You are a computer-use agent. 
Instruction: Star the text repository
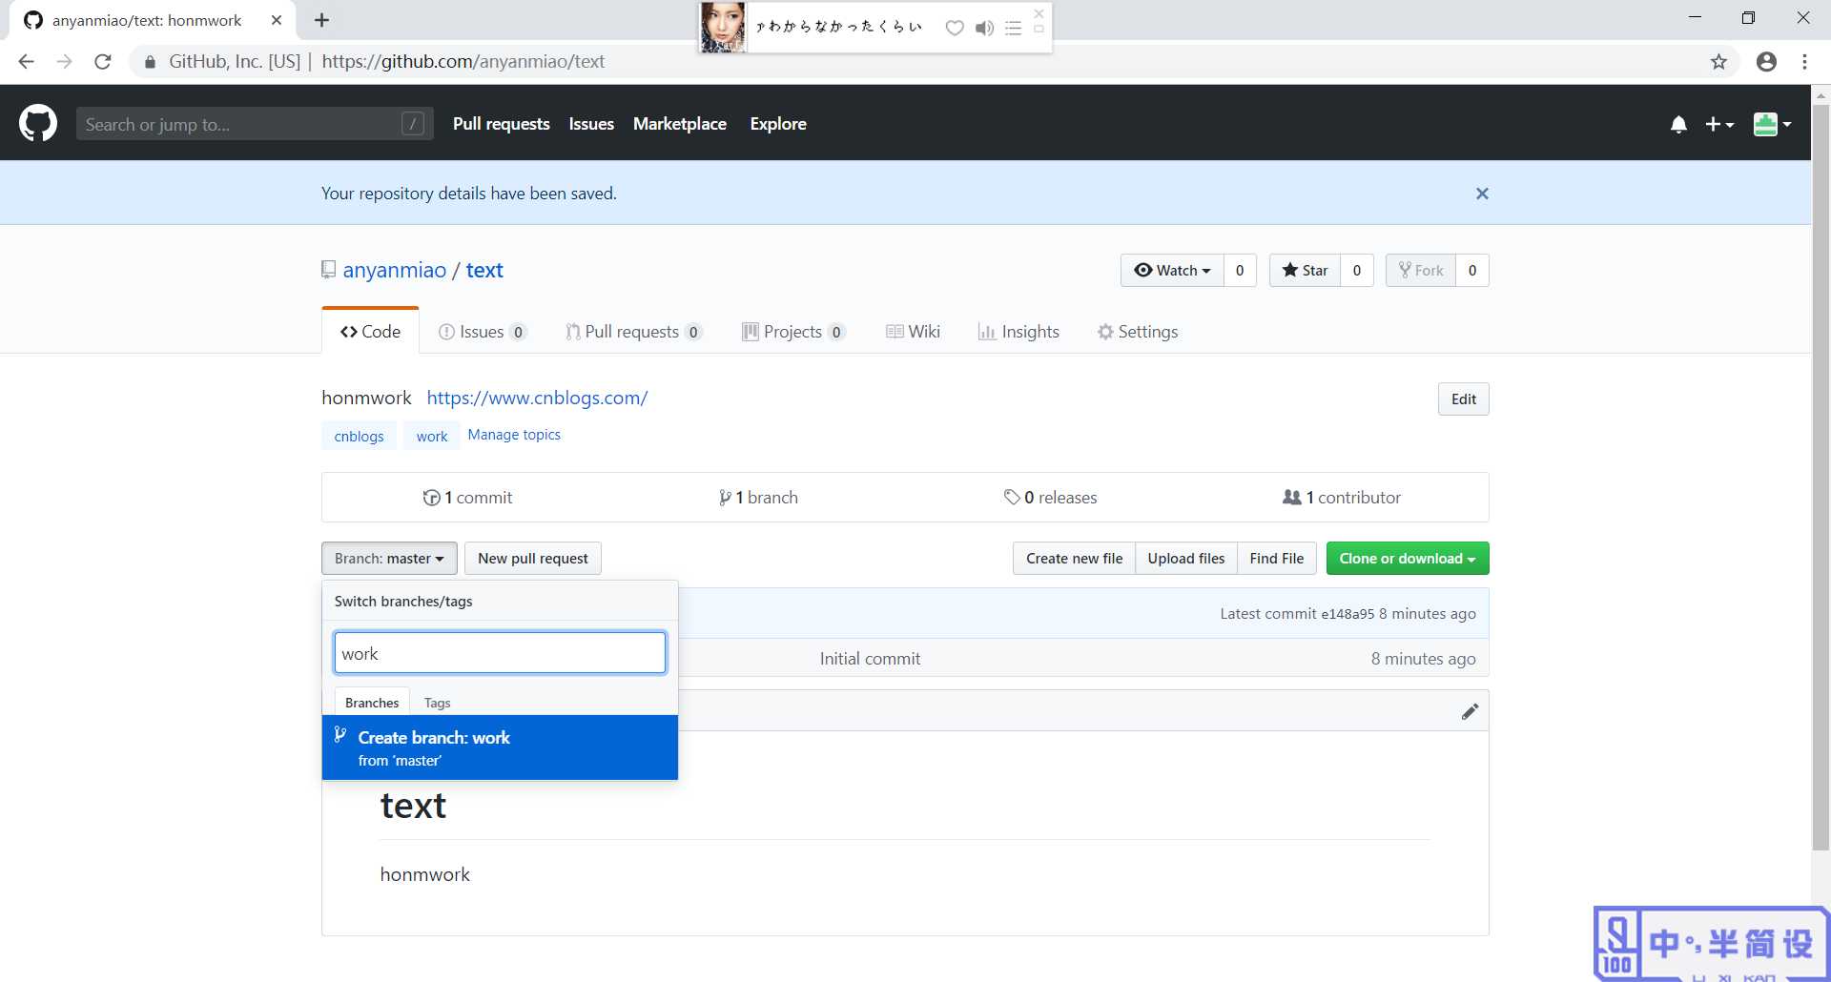1305,271
